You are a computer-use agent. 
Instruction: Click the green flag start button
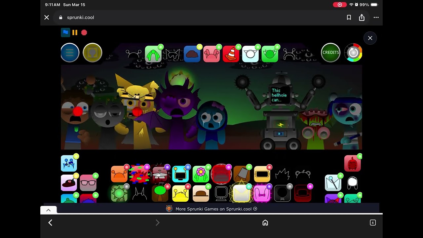pyautogui.click(x=65, y=32)
